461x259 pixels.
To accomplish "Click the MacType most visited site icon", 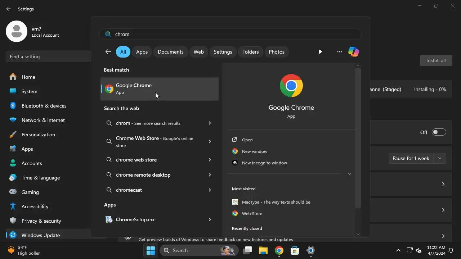I will 235,202.
